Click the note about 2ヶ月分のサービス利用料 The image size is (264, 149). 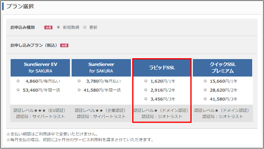coord(80,140)
